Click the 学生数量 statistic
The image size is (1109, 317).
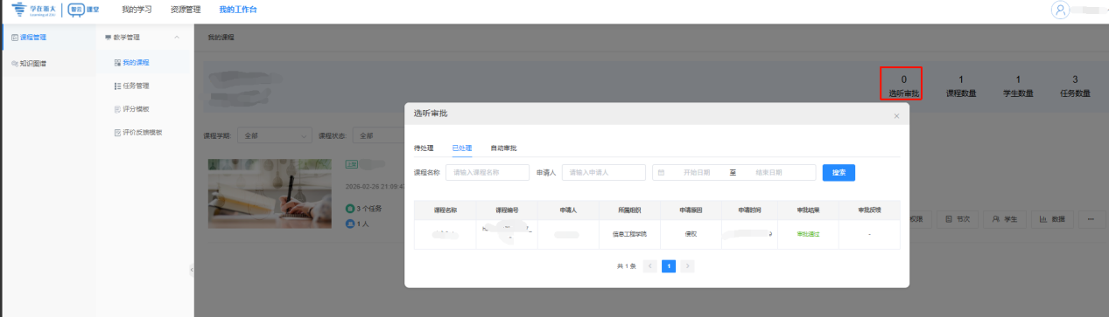point(1018,86)
